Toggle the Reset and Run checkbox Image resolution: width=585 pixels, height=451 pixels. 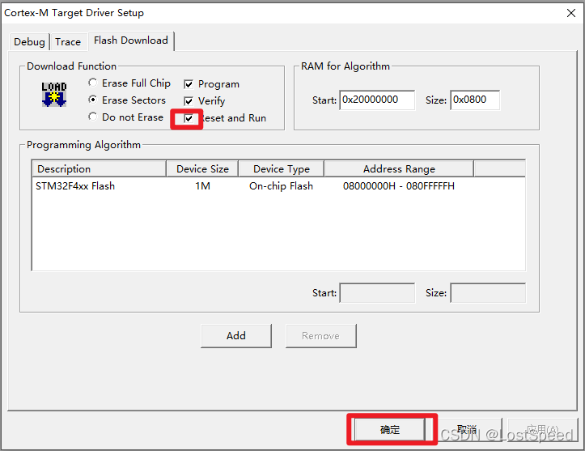tap(189, 119)
